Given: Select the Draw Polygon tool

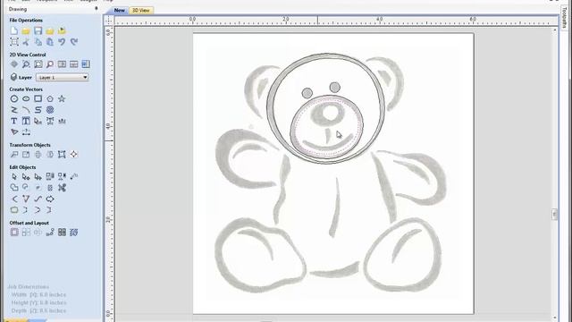Looking at the screenshot, I should pos(50,98).
